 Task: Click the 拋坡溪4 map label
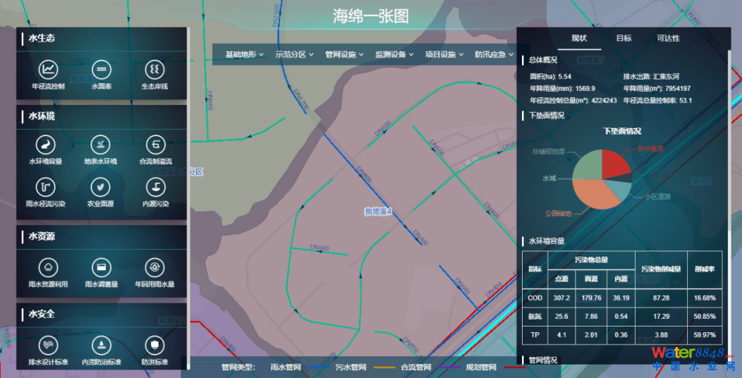point(378,211)
